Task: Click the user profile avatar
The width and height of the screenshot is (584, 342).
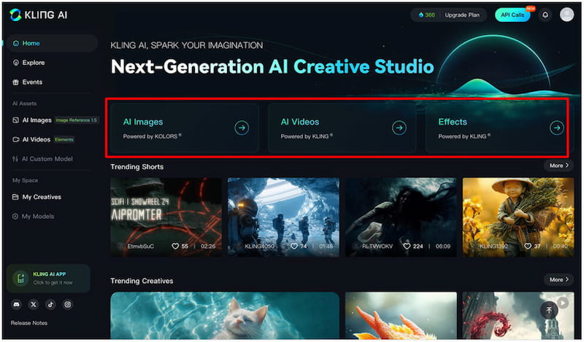Action: 566,15
